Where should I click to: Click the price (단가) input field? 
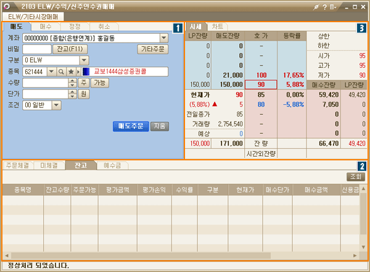click(46, 94)
